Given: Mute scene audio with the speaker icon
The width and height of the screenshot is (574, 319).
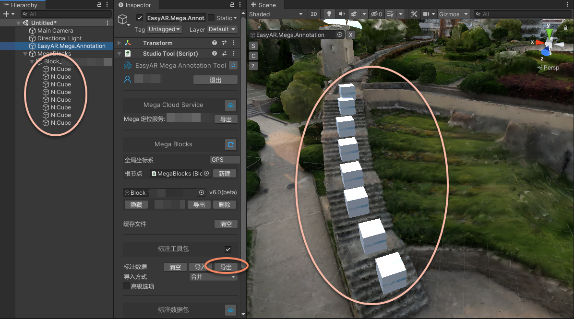Looking at the screenshot, I should 342,14.
